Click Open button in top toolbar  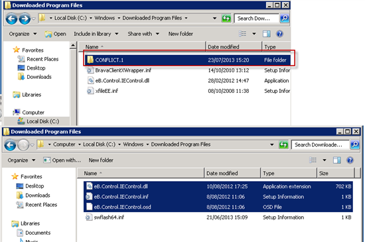tap(55, 34)
